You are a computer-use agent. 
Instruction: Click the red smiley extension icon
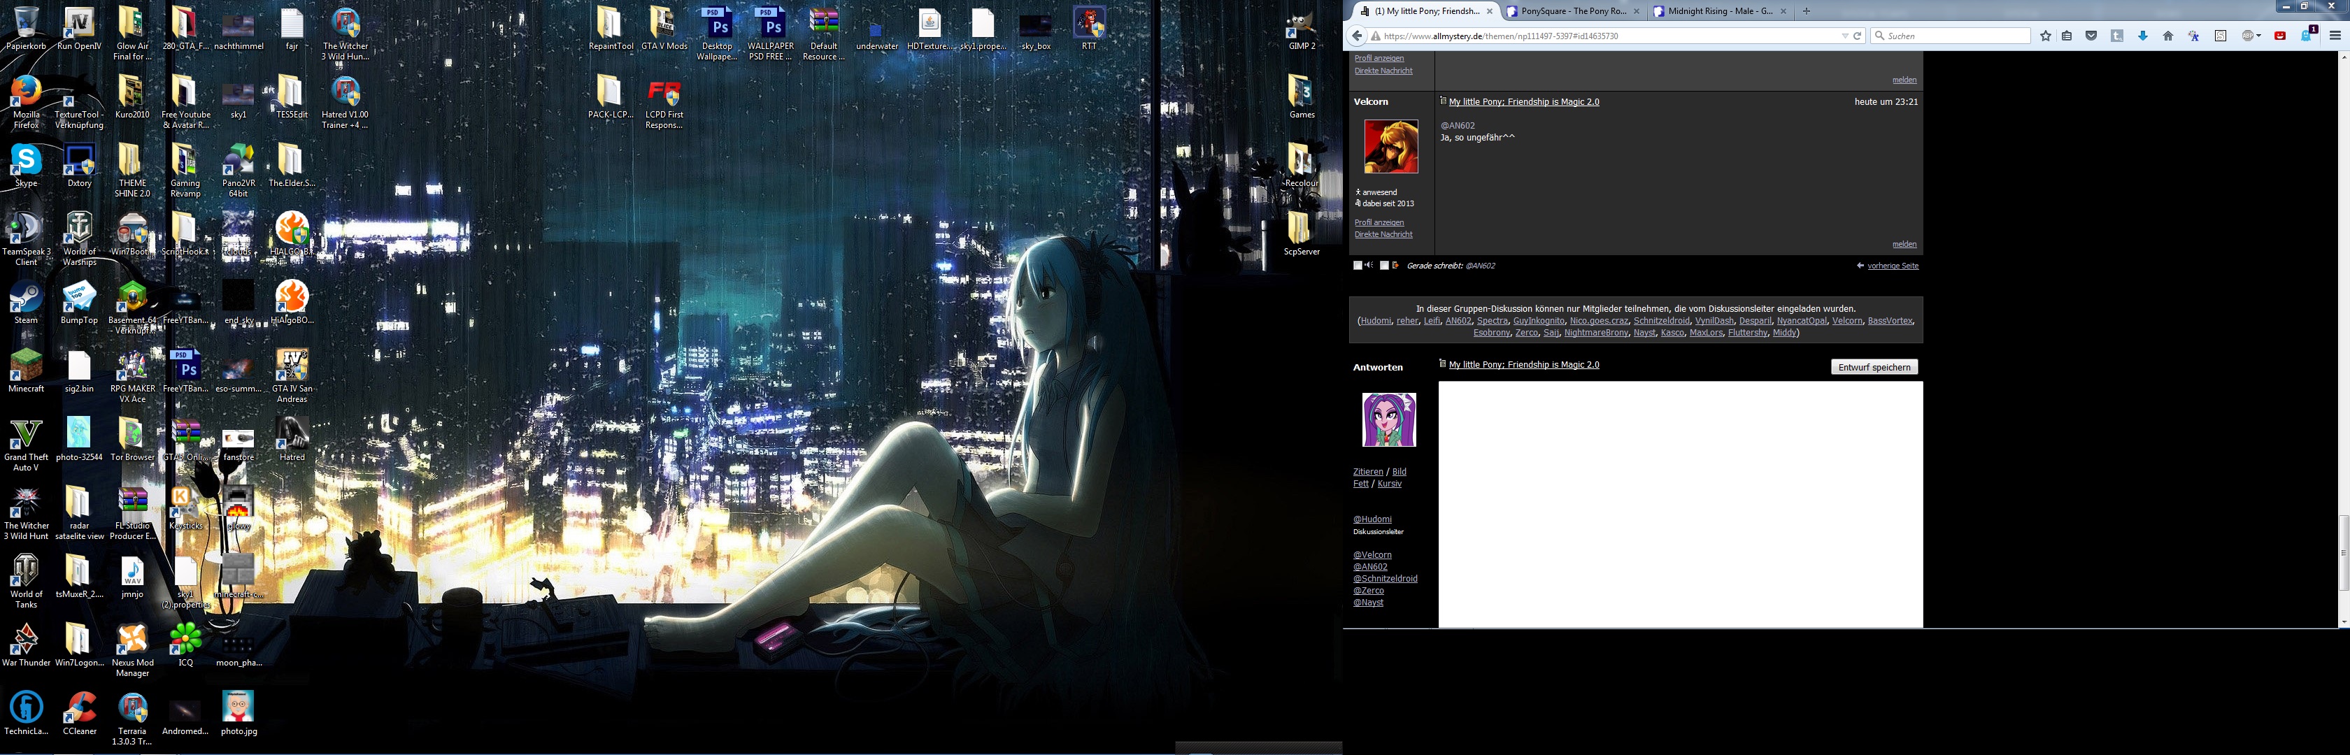coord(2280,36)
